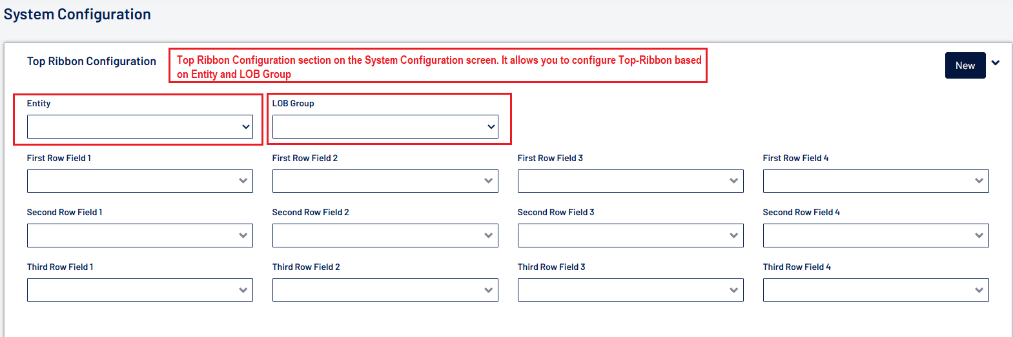Open the Entity dropdown
Screen dimensions: 1013x337
point(139,127)
